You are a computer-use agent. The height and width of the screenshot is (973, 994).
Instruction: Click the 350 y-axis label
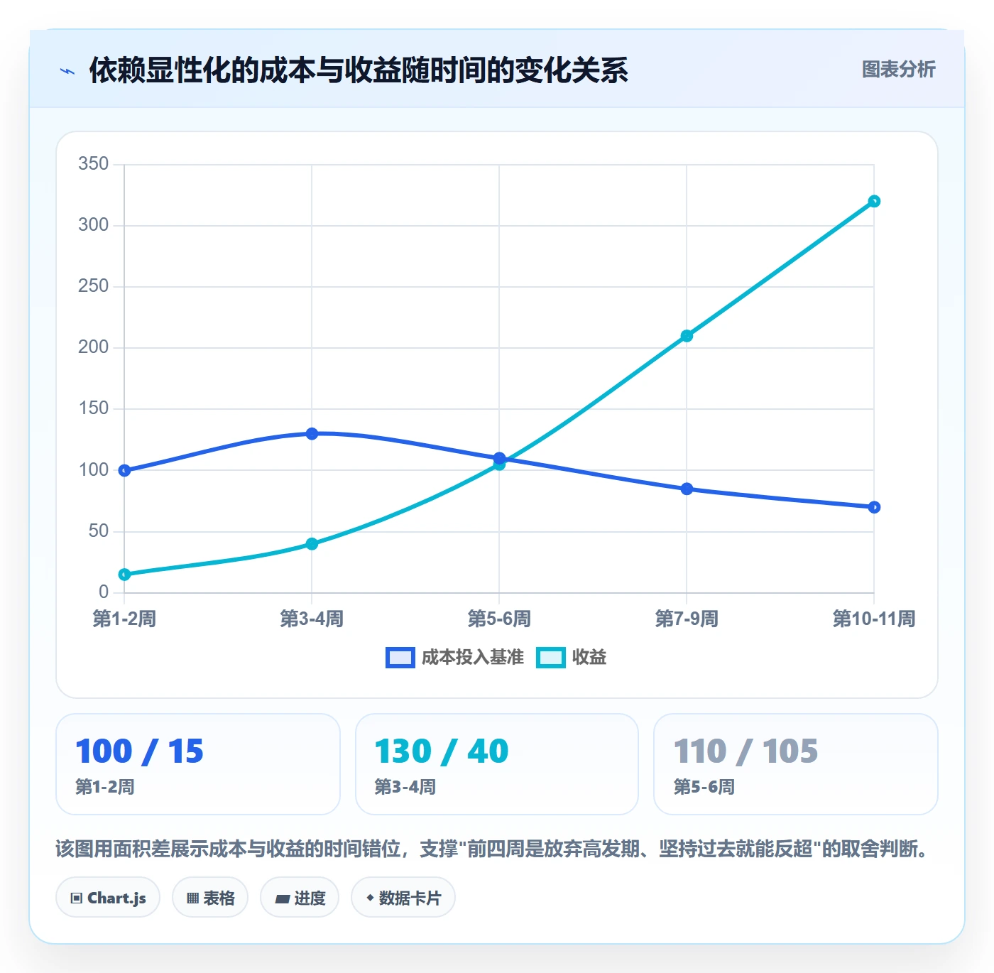coord(94,164)
